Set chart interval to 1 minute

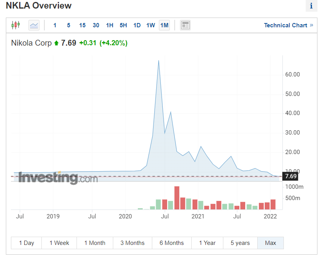[x=55, y=25]
